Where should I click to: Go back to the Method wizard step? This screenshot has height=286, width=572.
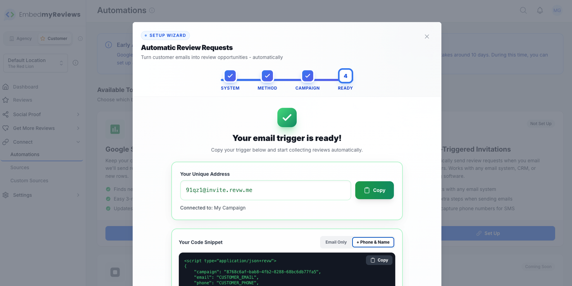point(267,76)
